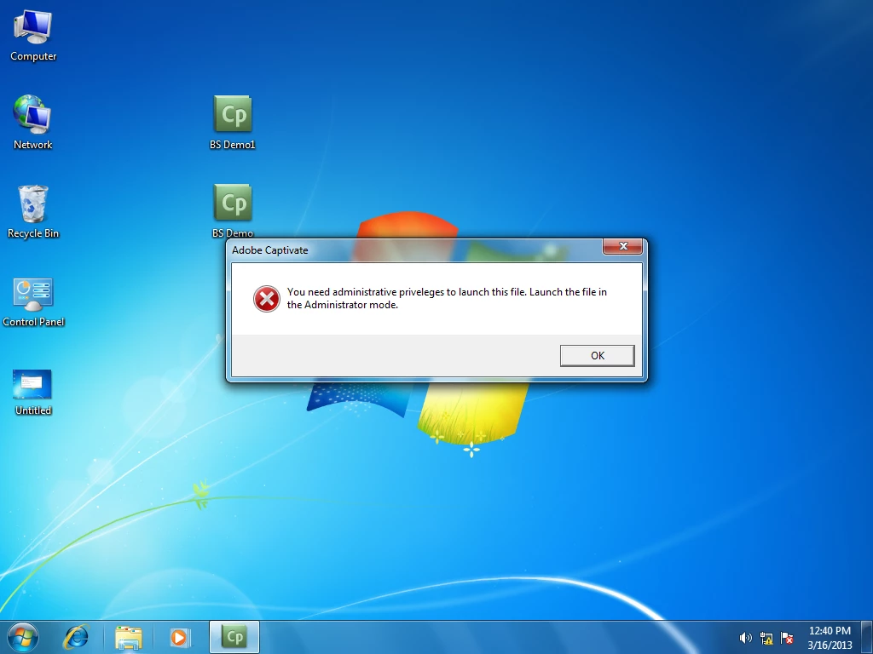Click the red error icon in dialog

[x=267, y=299]
